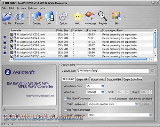Click the Video Size column header
This screenshot has height=127, width=160.
64,30
